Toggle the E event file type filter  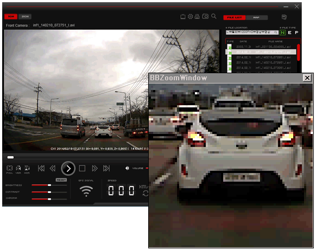289,33
